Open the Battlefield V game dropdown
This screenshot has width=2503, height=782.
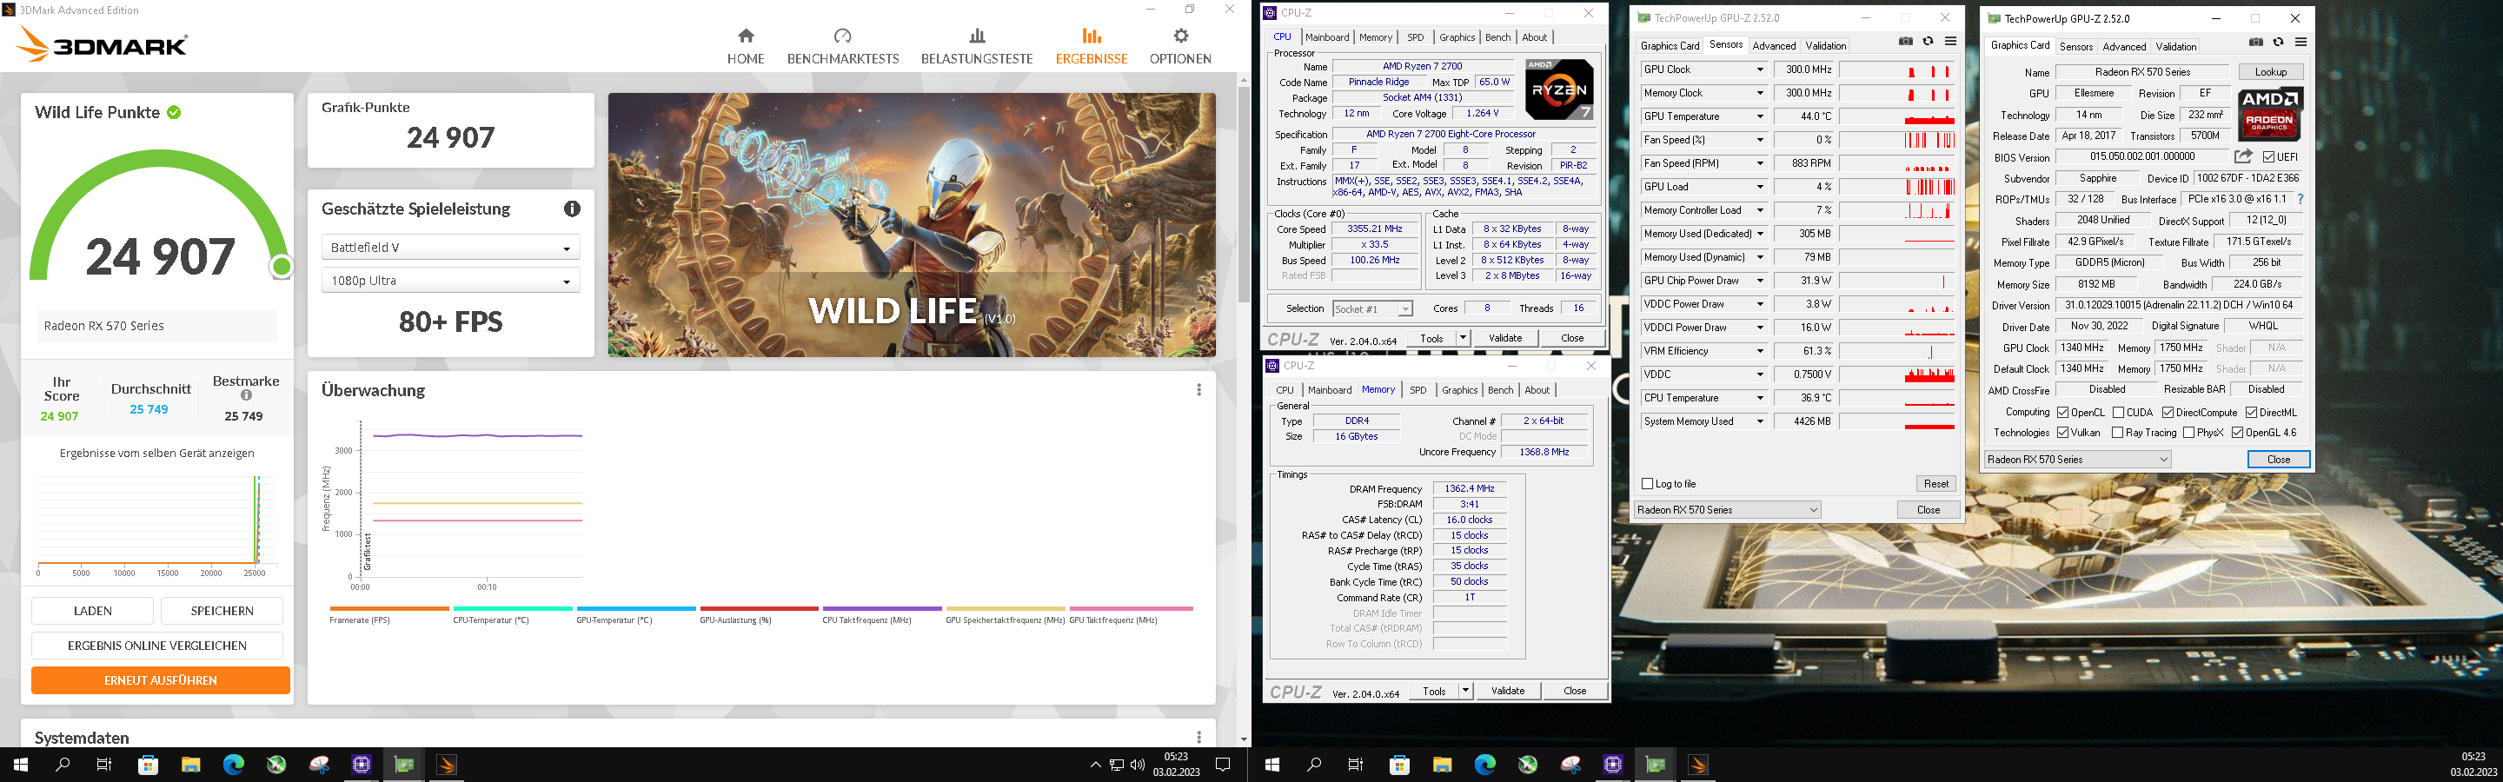pyautogui.click(x=451, y=248)
